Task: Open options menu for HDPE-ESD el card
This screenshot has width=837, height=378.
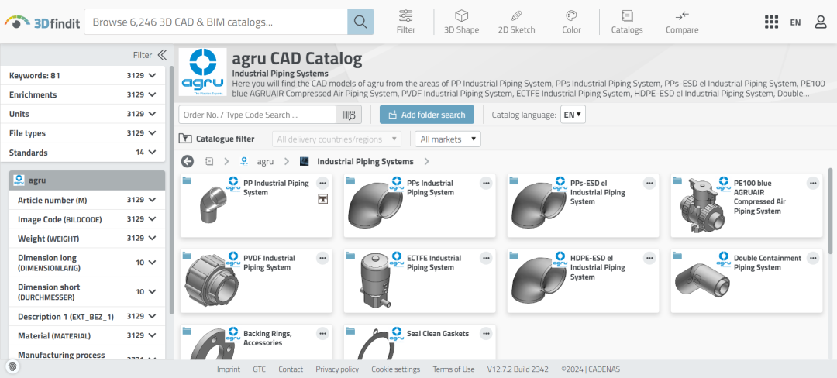Action: pyautogui.click(x=649, y=258)
